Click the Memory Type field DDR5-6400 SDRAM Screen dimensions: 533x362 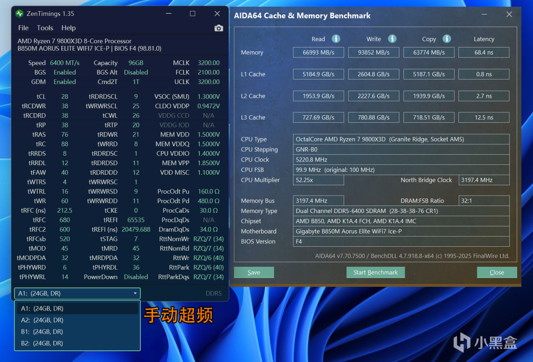click(x=401, y=211)
